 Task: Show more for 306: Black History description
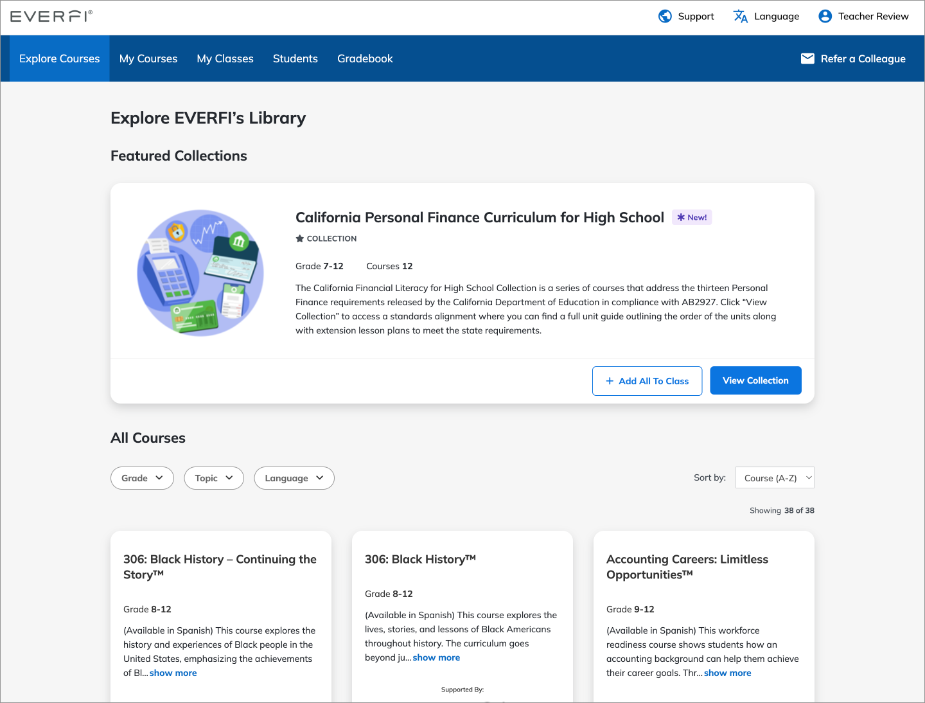(436, 657)
